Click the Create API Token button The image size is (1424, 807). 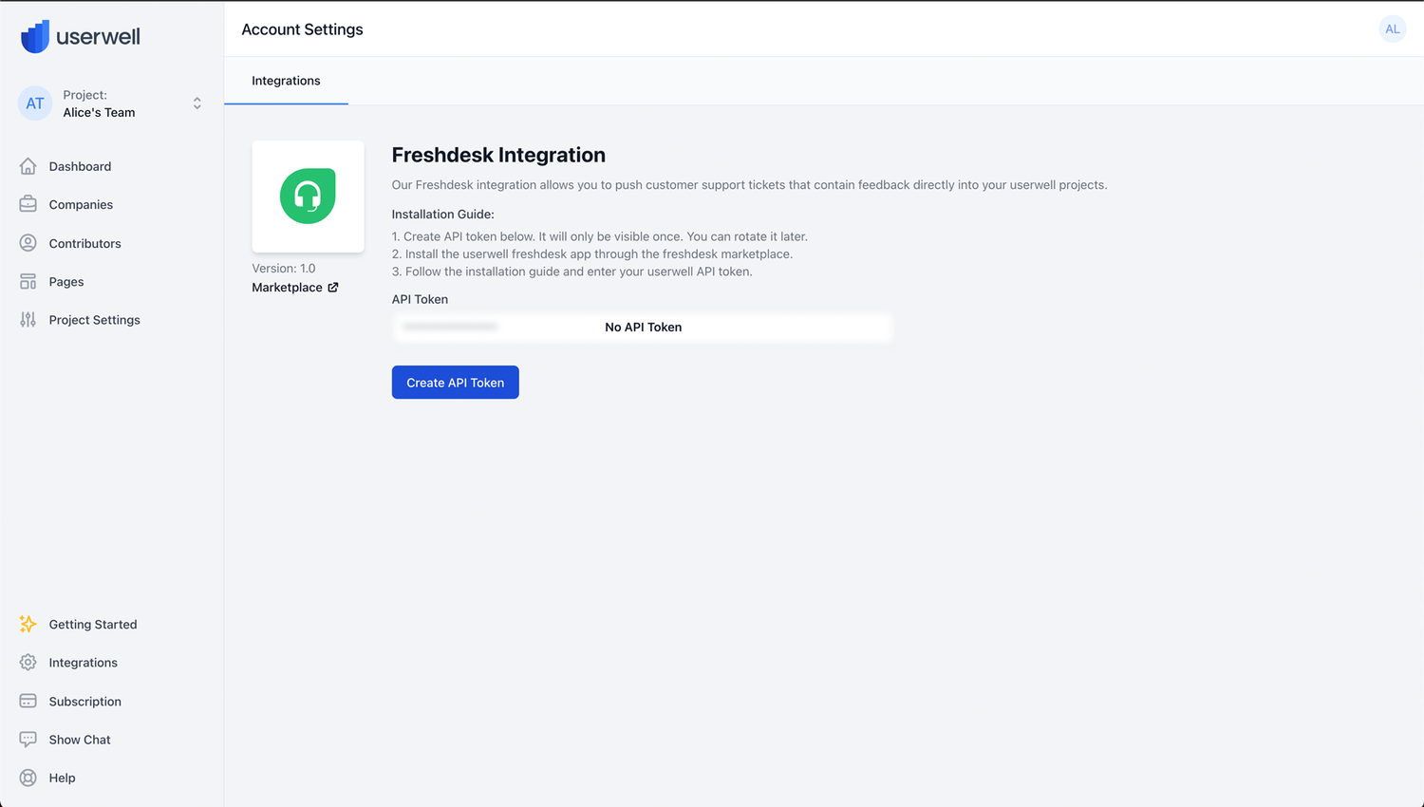click(x=455, y=382)
